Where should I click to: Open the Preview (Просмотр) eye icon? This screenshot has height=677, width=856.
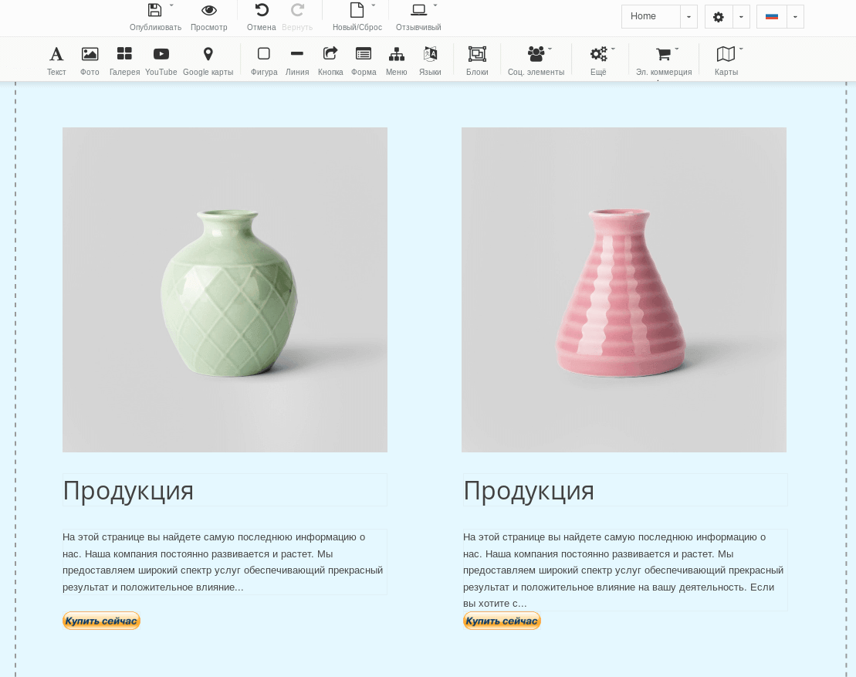tap(209, 10)
